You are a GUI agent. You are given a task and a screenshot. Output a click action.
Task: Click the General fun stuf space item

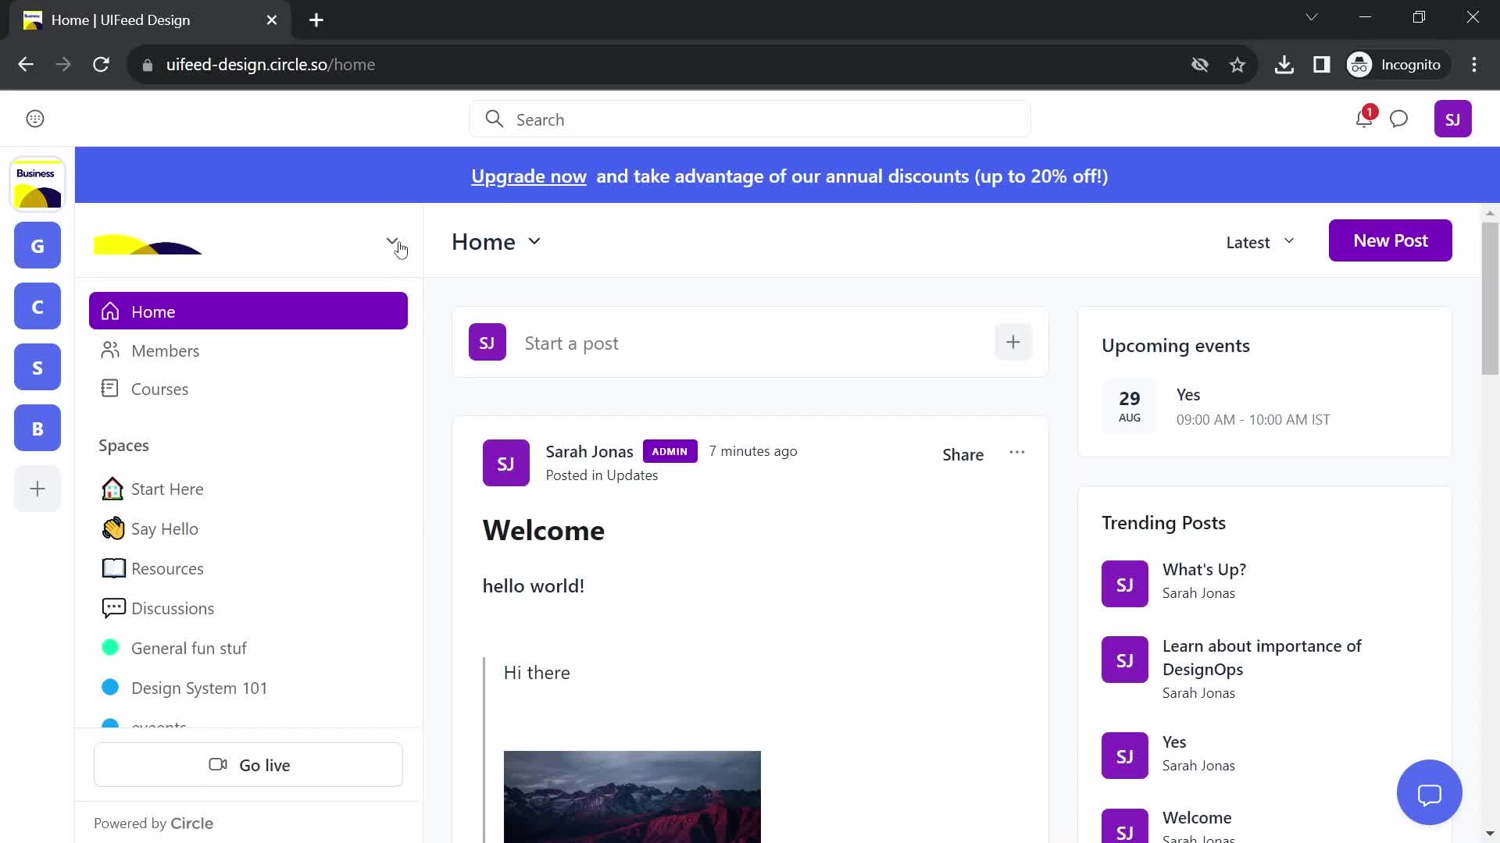188,647
